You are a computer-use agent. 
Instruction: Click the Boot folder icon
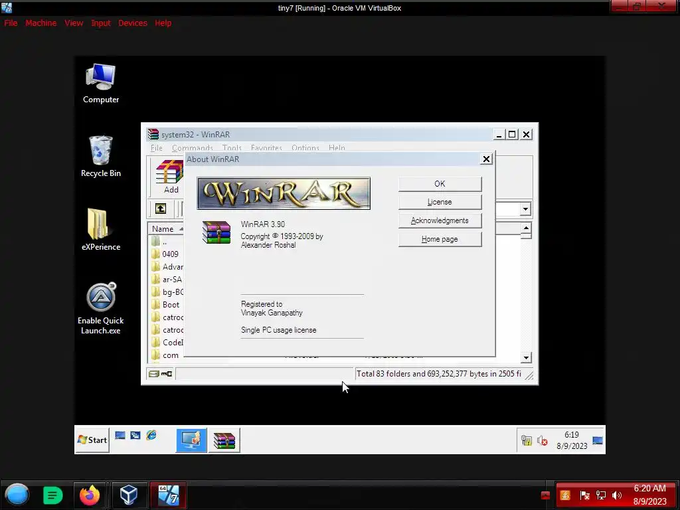point(155,304)
